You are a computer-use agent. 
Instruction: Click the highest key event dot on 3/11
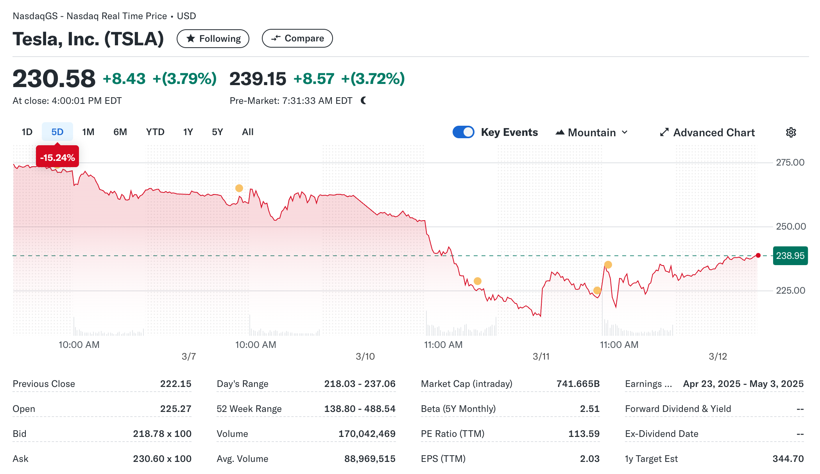(608, 265)
